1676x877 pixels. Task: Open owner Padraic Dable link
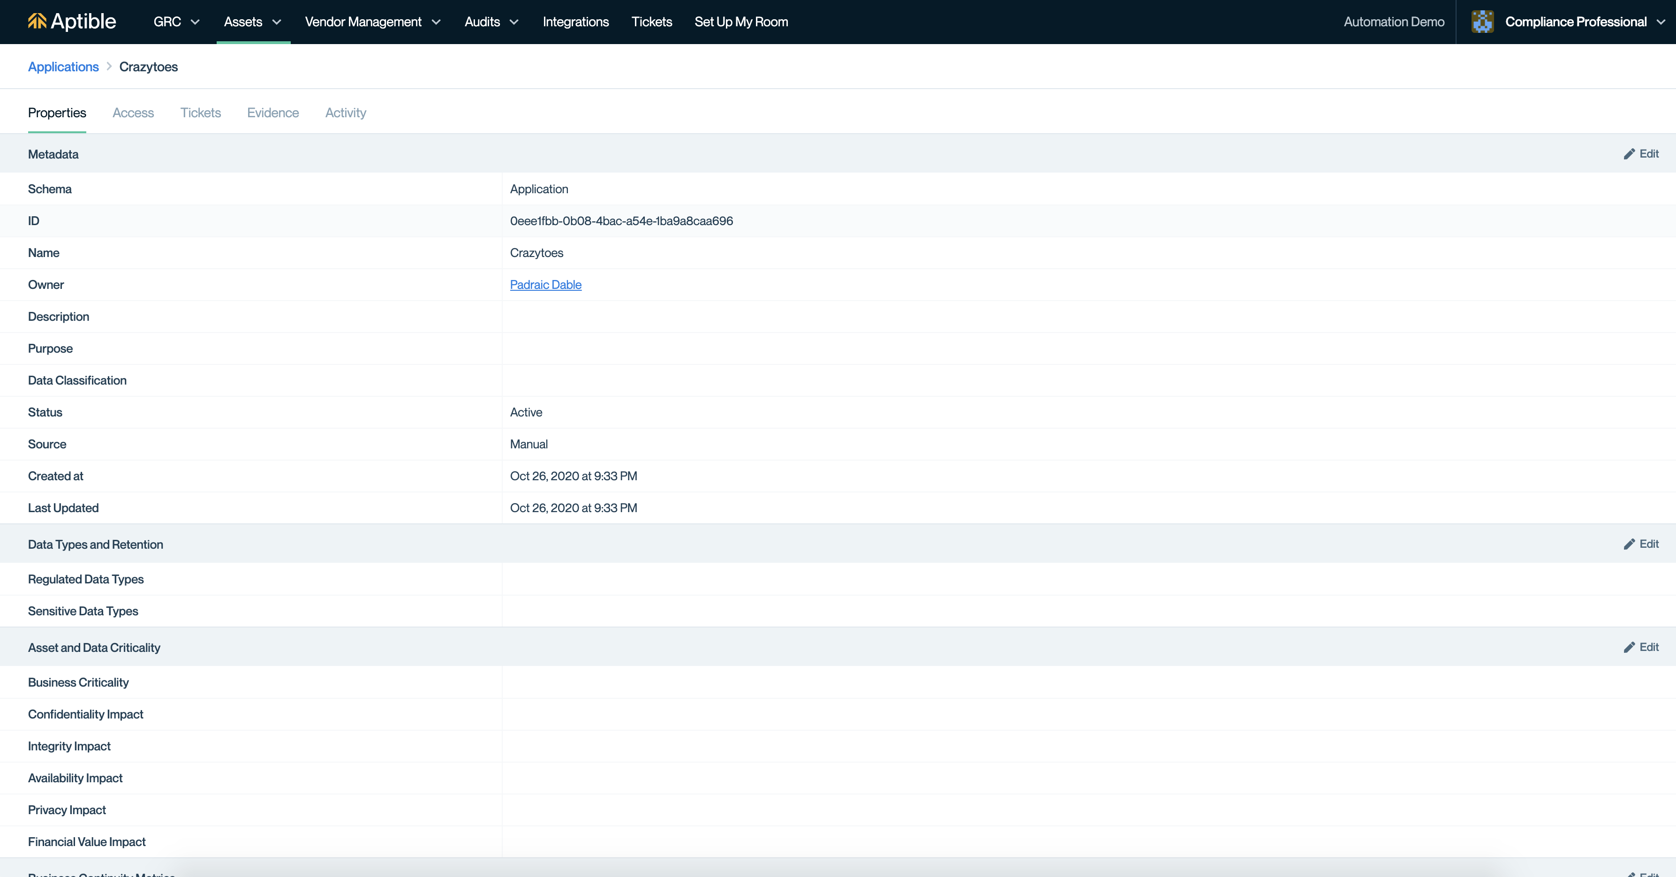[545, 284]
